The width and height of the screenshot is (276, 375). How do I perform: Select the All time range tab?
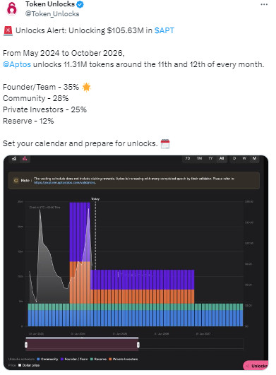[x=222, y=158]
